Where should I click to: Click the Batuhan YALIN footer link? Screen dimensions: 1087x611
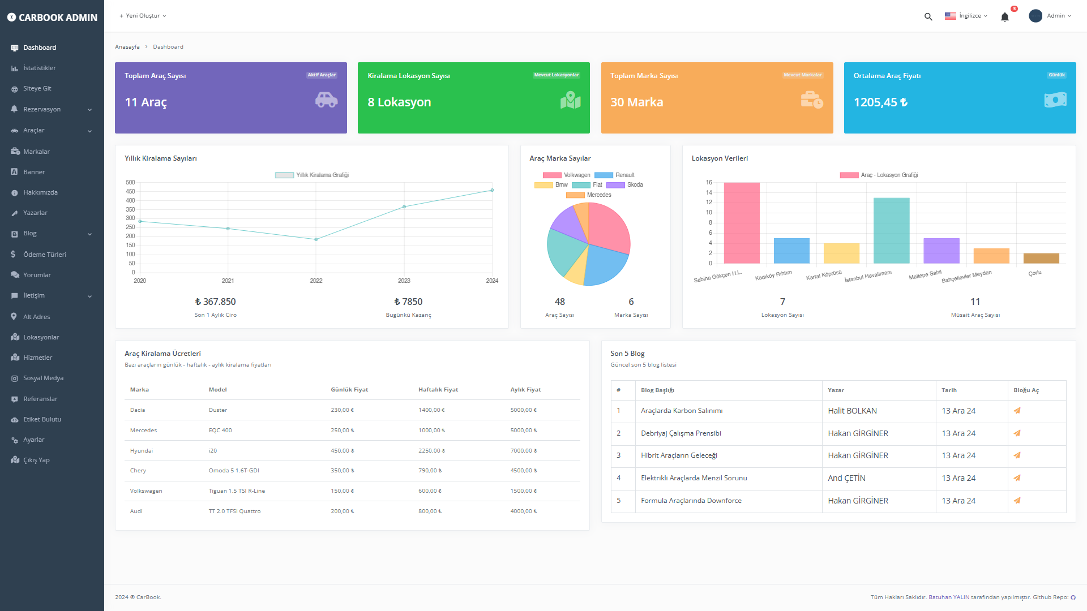(x=949, y=597)
